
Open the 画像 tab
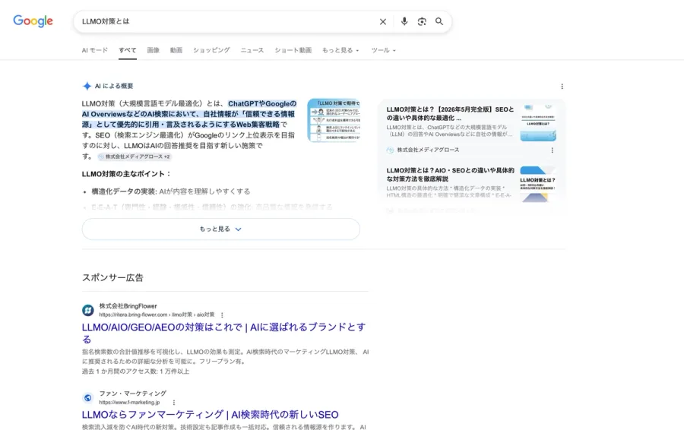[x=153, y=50]
